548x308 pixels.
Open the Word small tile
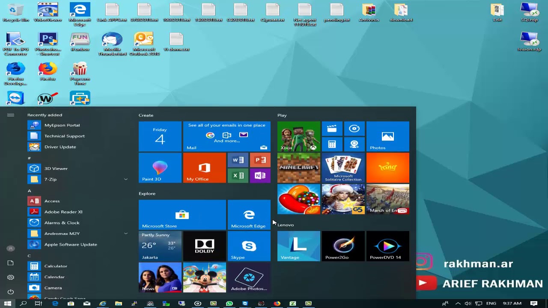coord(238,160)
